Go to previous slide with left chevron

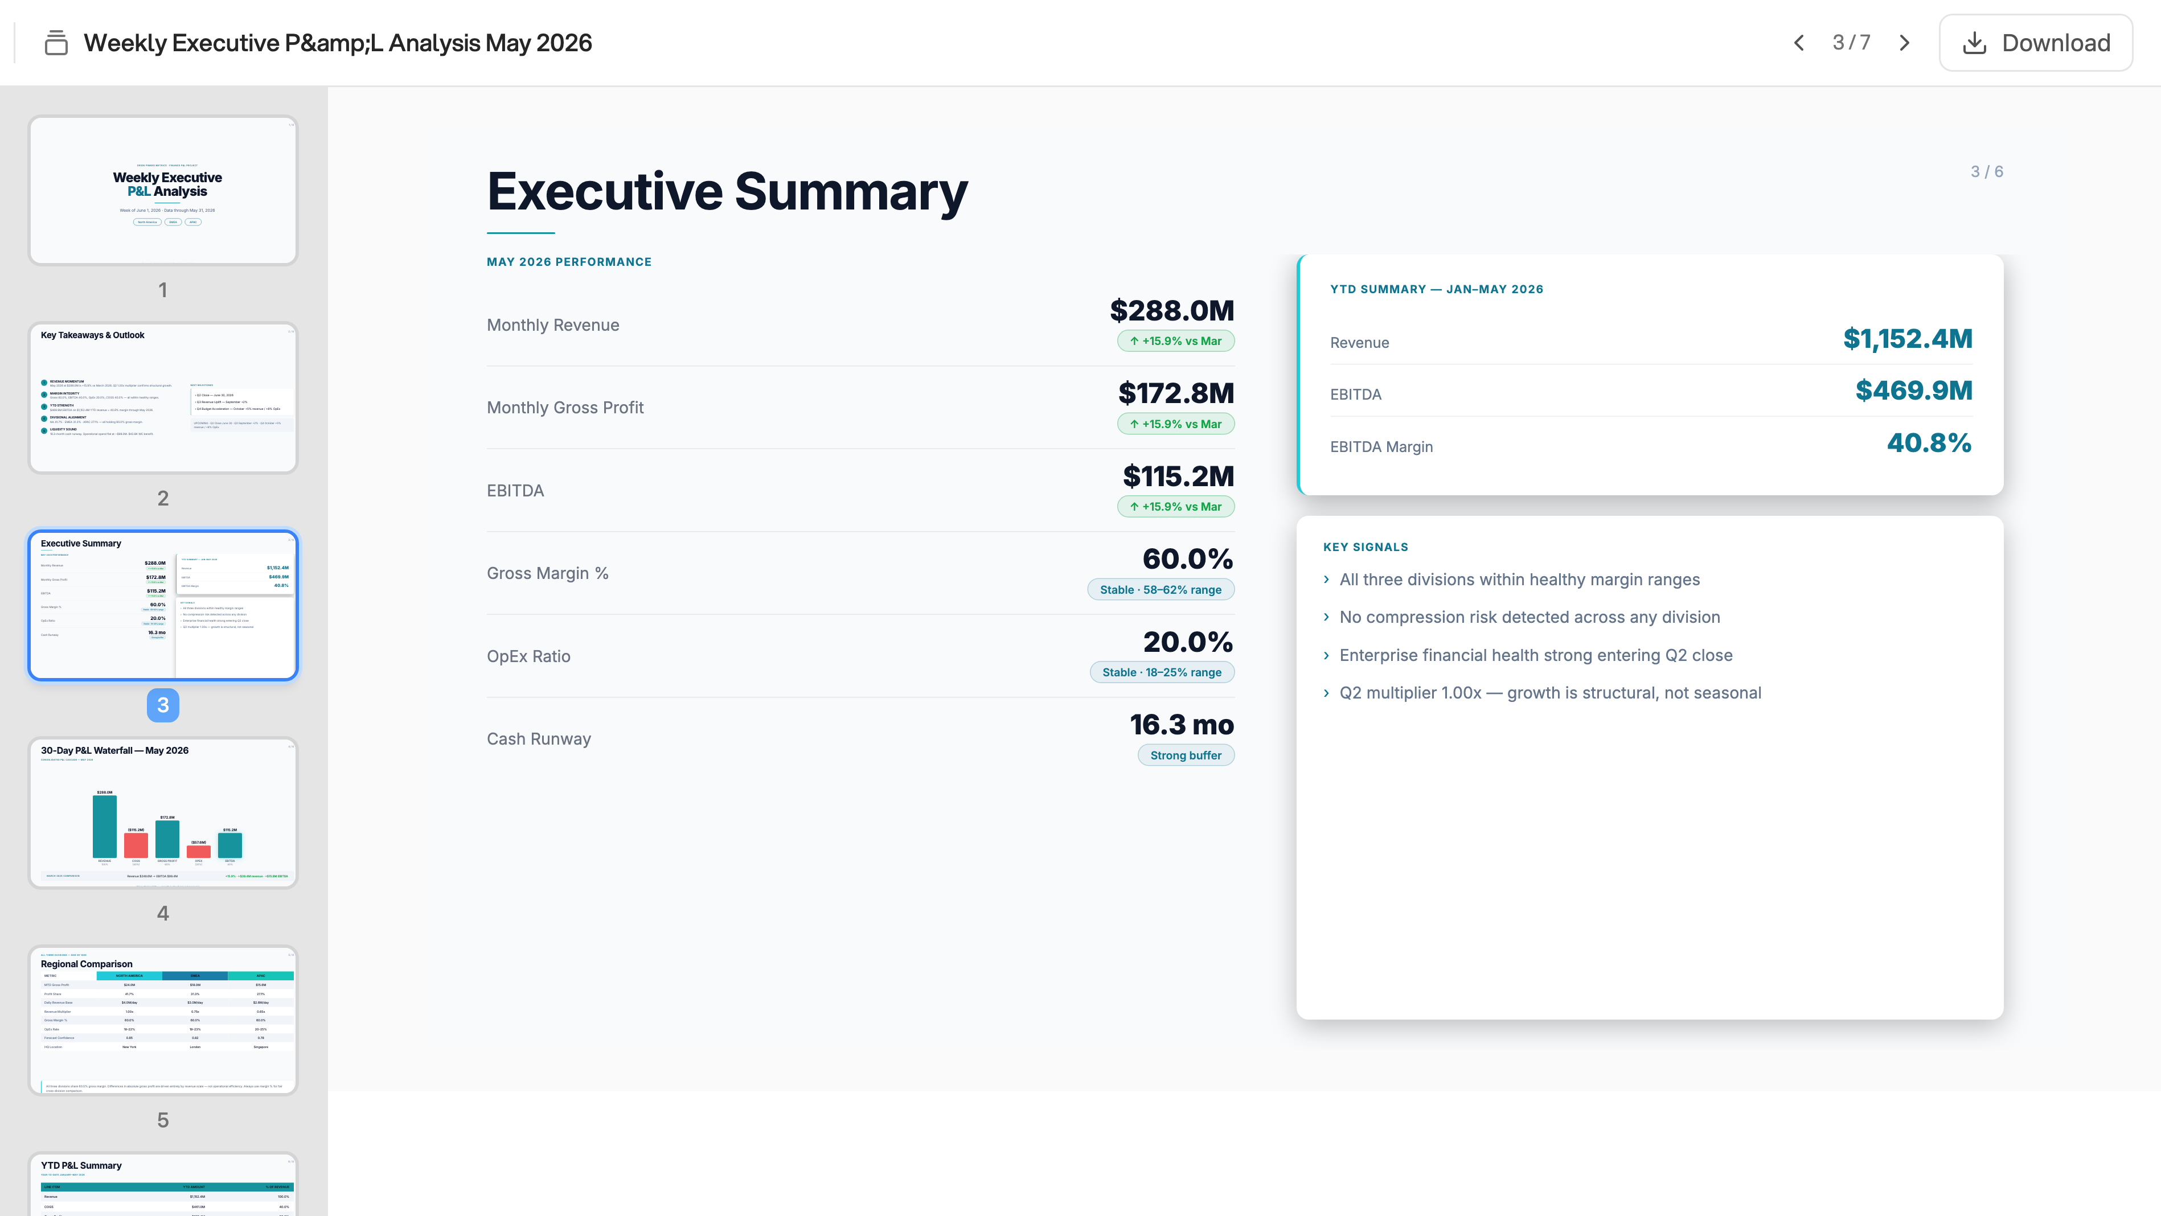click(x=1799, y=43)
